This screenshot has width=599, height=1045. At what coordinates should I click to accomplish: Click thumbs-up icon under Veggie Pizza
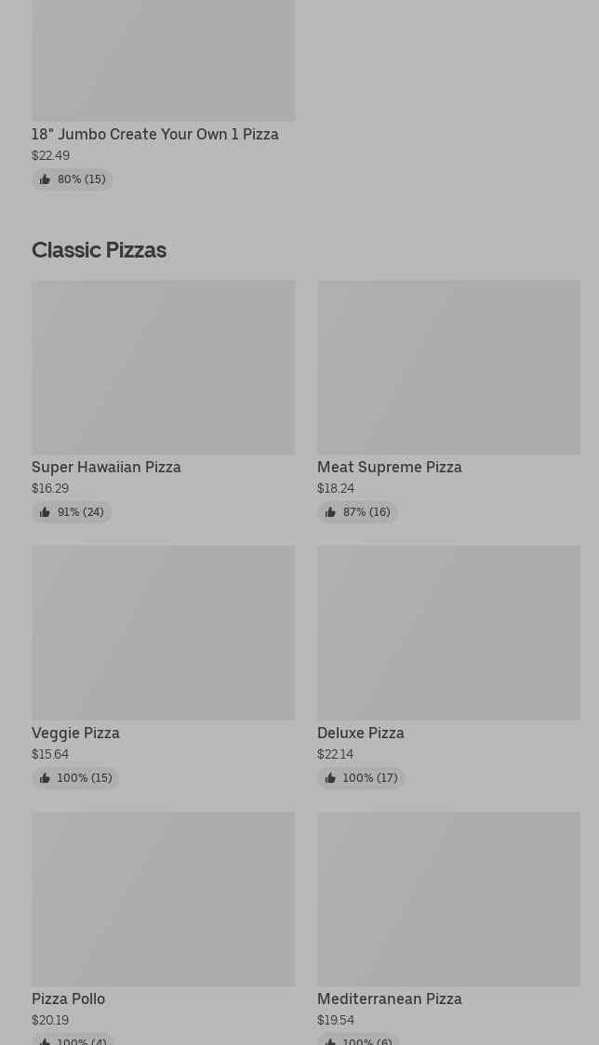coord(45,778)
